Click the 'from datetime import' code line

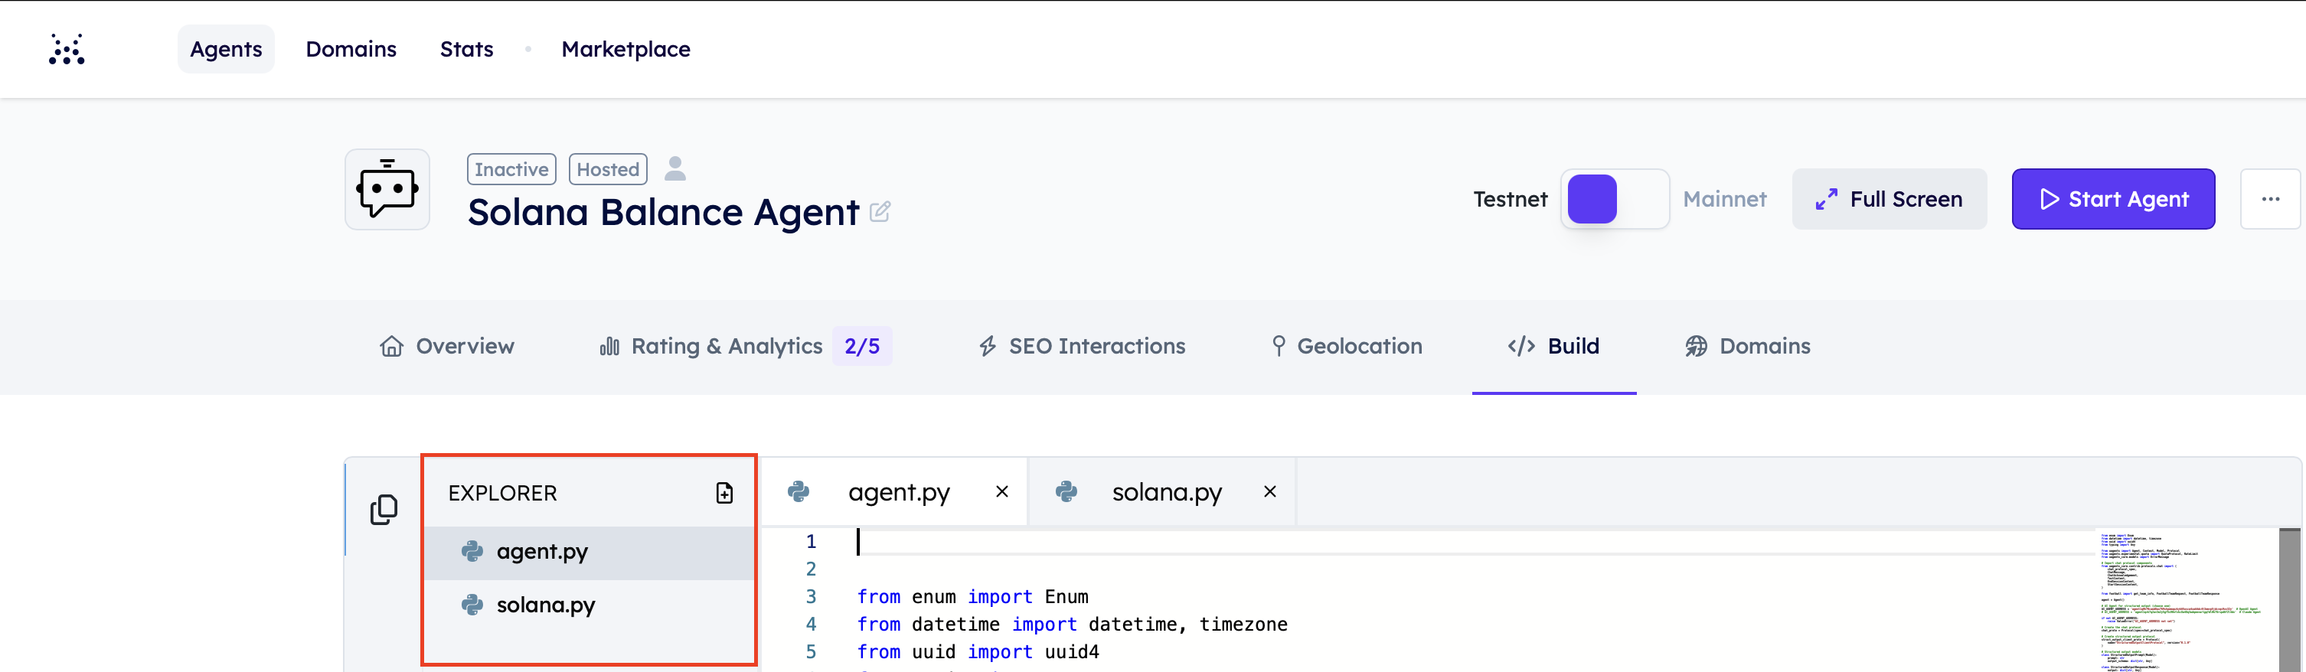[1073, 625]
